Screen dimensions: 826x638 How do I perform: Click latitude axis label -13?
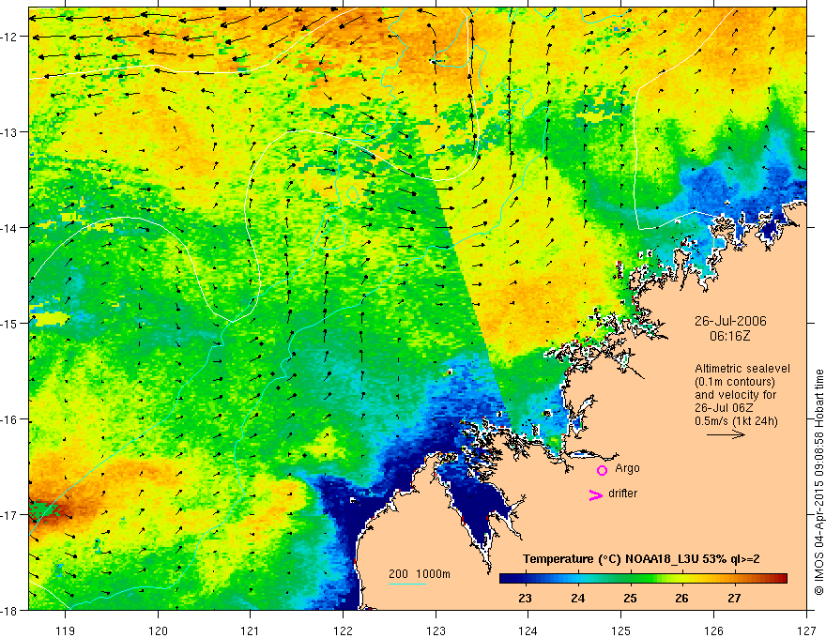pos(9,132)
